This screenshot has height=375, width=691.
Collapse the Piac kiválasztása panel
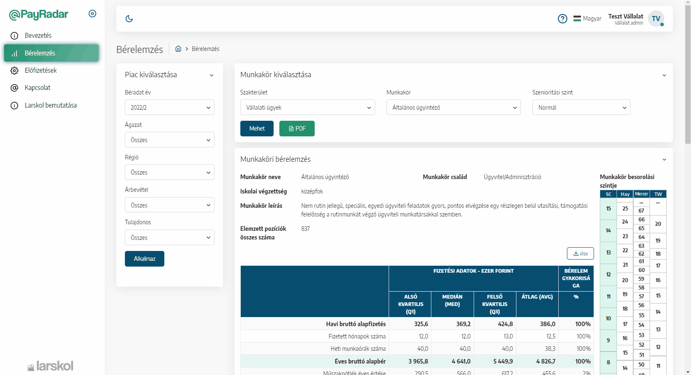[212, 75]
